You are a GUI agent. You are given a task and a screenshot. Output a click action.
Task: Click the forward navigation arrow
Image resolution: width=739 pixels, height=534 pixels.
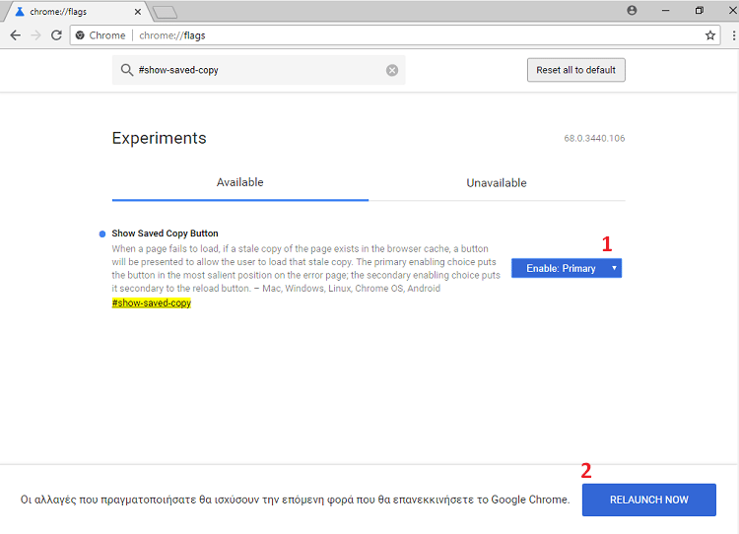35,35
